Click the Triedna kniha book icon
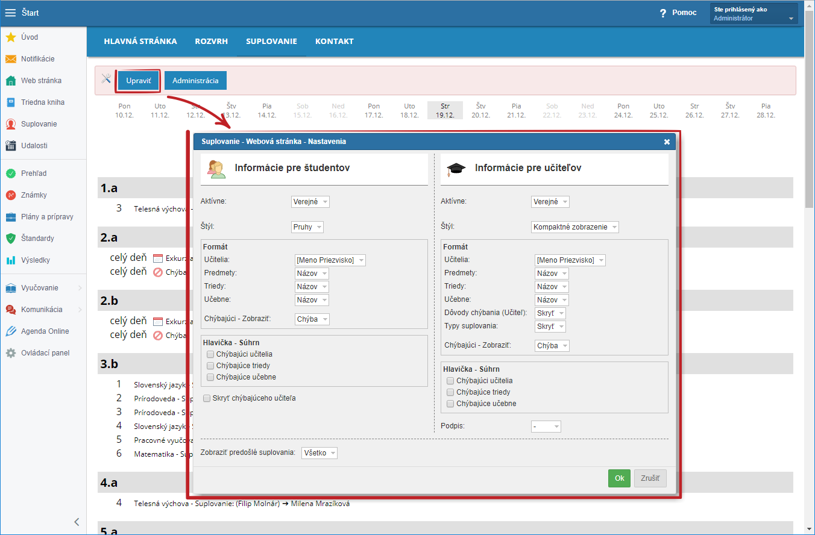 11,102
